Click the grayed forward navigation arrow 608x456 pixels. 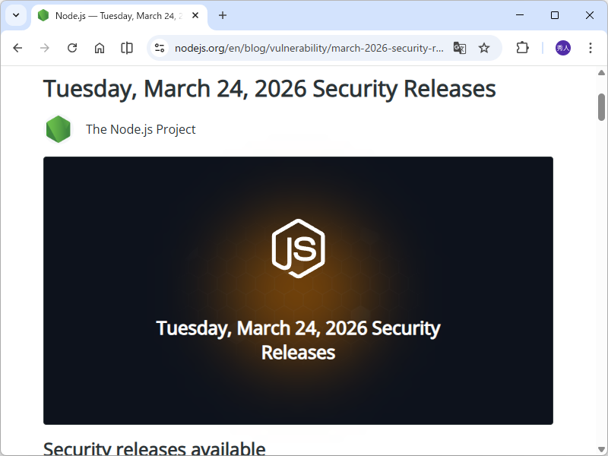pos(44,47)
